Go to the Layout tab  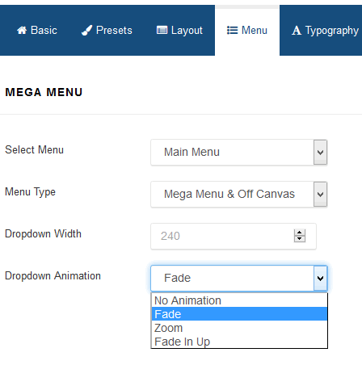tap(179, 30)
